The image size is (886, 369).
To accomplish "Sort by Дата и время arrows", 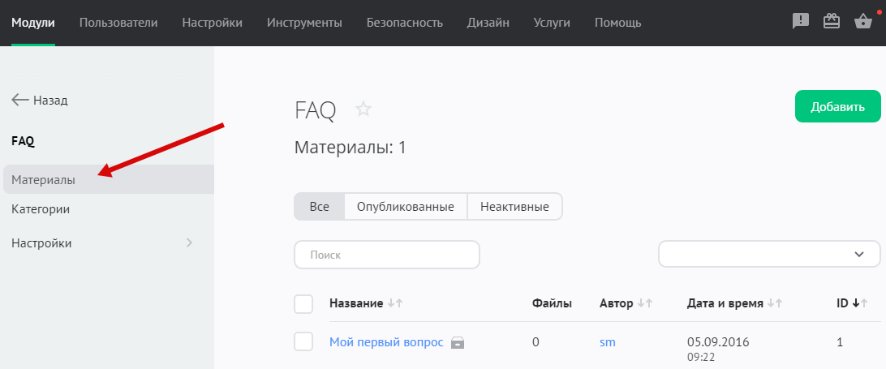I will [775, 303].
